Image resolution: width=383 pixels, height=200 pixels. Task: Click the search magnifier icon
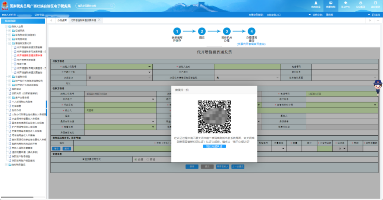pyautogui.click(x=111, y=5)
